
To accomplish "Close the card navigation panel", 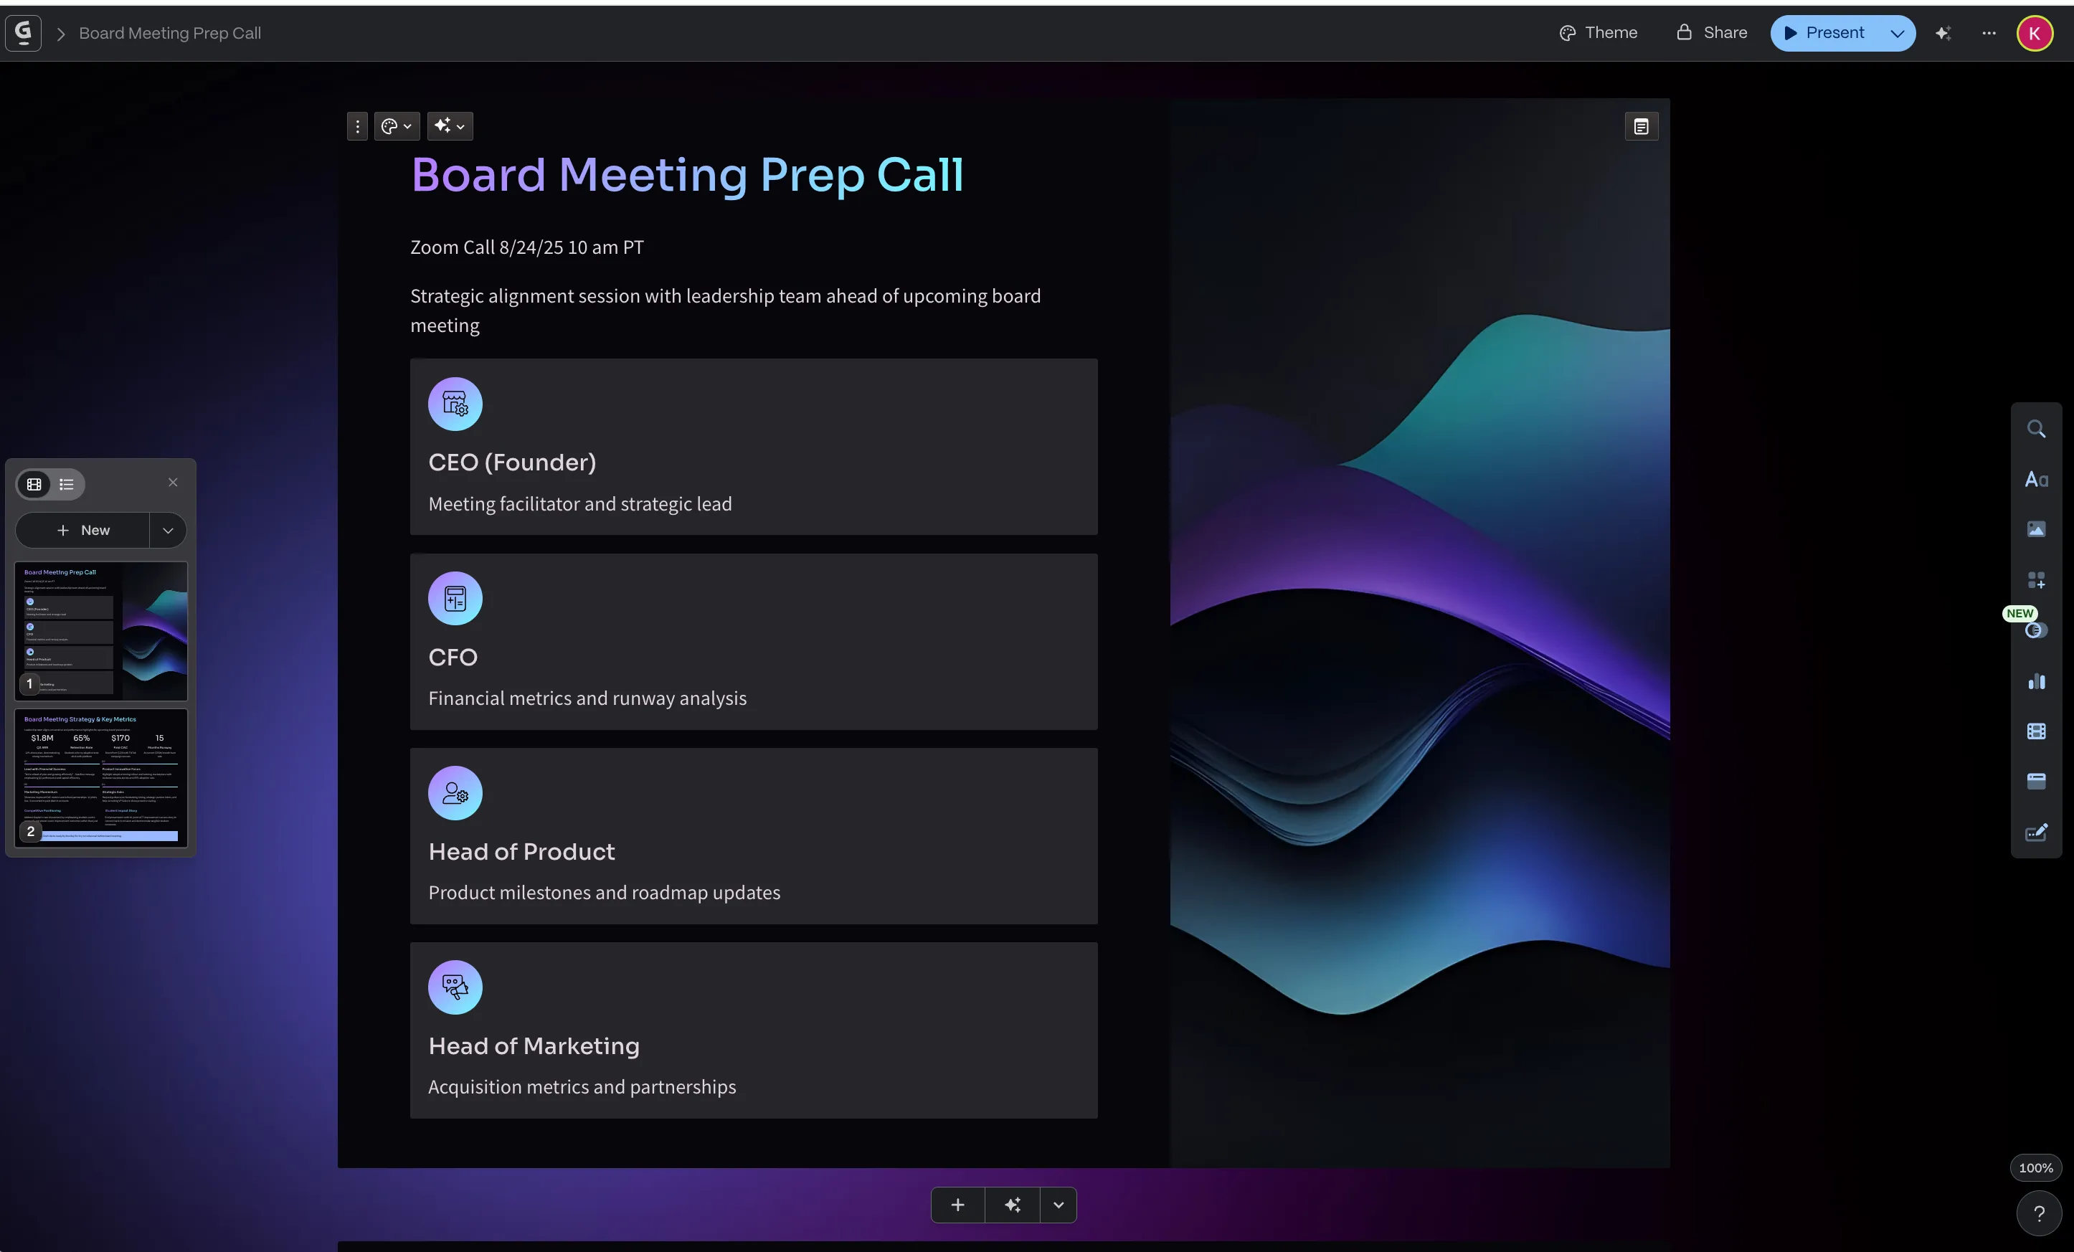I will (x=173, y=482).
